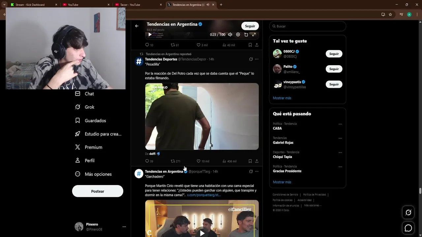422x237 pixels.
Task: Open the more options menu on the Garchadero post
Action: [257, 171]
